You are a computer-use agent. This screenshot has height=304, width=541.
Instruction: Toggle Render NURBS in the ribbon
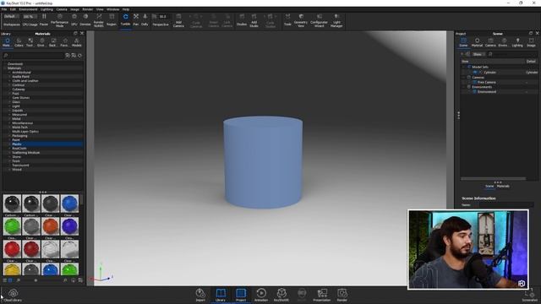coord(99,20)
